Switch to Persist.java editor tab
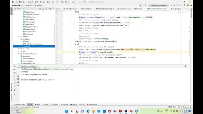 coord(140,9)
